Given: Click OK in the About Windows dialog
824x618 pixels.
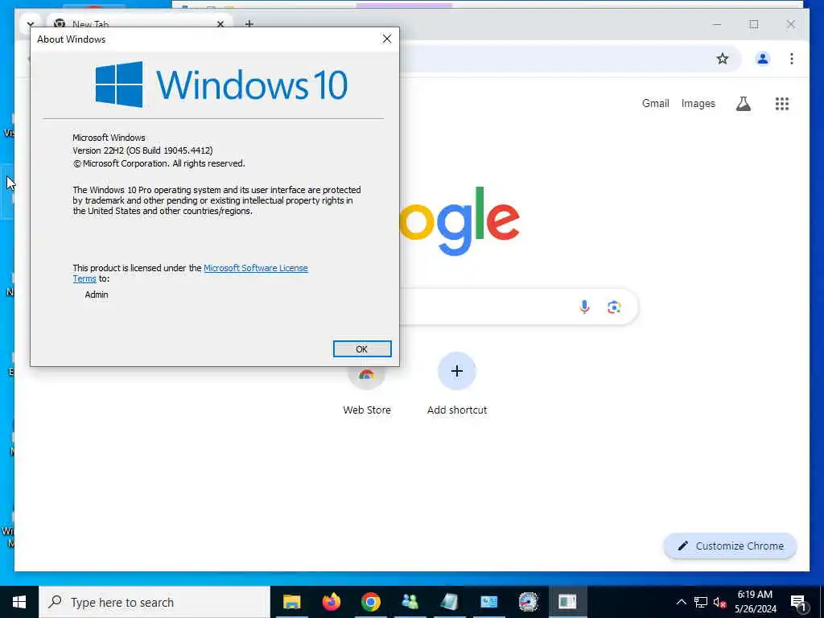Looking at the screenshot, I should (362, 349).
